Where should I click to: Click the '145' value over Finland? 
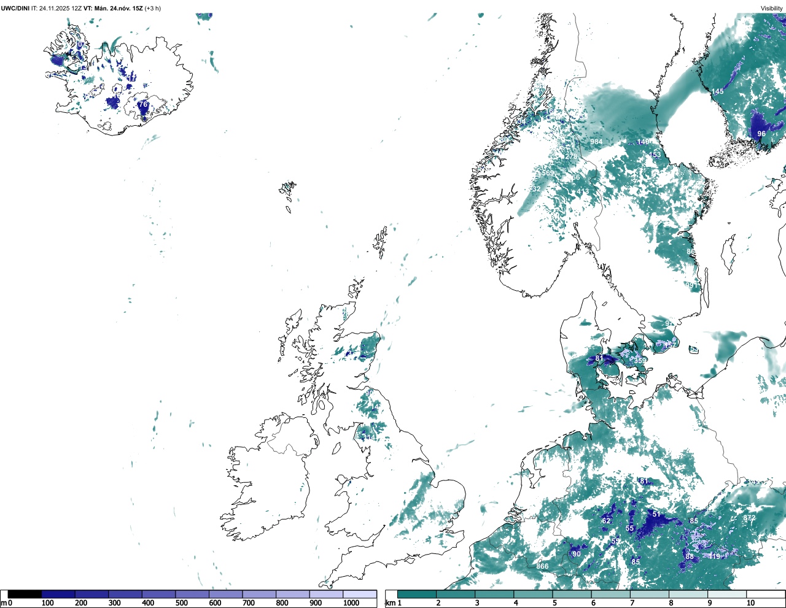[x=718, y=91]
